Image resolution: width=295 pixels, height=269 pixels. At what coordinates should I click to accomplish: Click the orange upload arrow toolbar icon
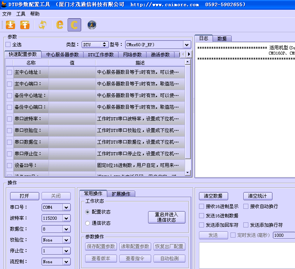[x=25, y=25]
